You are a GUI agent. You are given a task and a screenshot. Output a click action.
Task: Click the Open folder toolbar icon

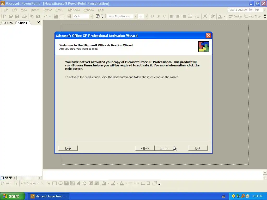coord(11,16)
